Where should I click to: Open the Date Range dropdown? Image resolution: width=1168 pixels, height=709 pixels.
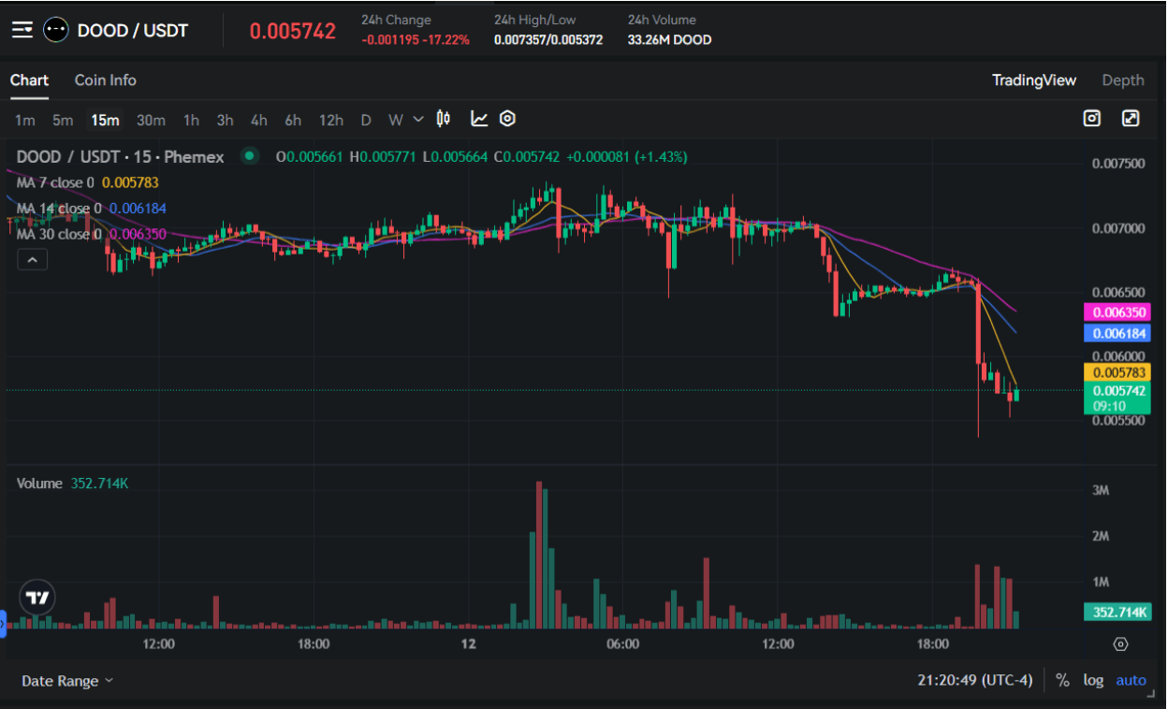click(66, 681)
